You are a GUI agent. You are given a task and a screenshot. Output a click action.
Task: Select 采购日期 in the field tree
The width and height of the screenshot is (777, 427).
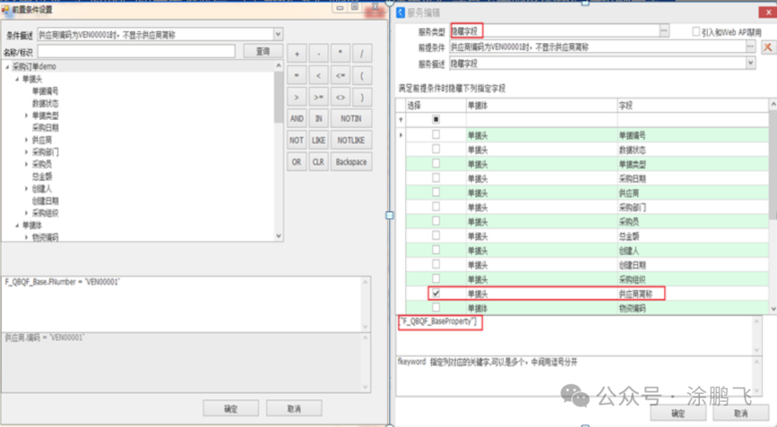45,127
